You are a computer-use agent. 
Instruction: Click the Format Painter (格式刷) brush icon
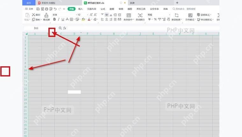(x=46, y=15)
